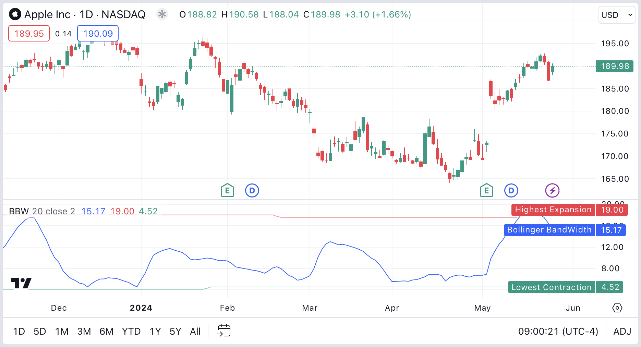Click the purple lightning event marker

click(x=552, y=190)
